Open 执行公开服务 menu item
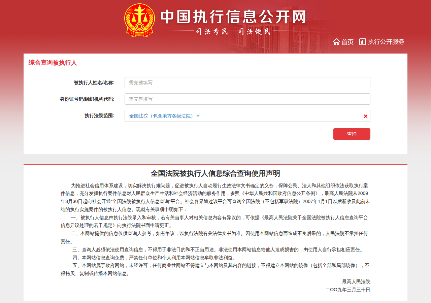This screenshot has height=303, width=431. (x=386, y=42)
